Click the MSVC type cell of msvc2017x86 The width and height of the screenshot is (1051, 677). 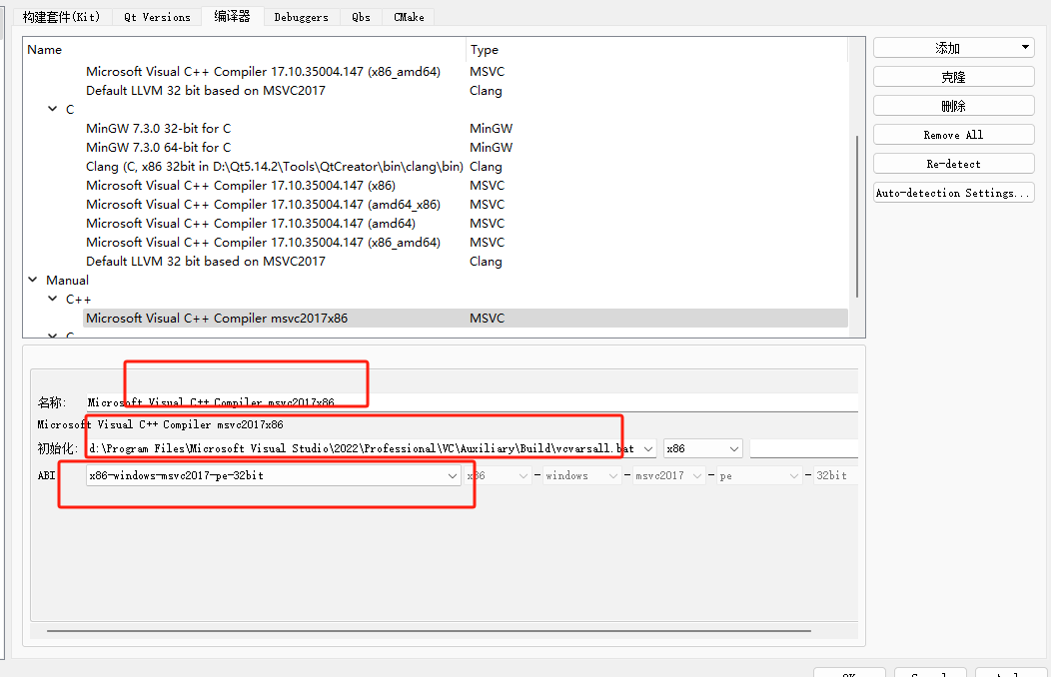coord(488,319)
